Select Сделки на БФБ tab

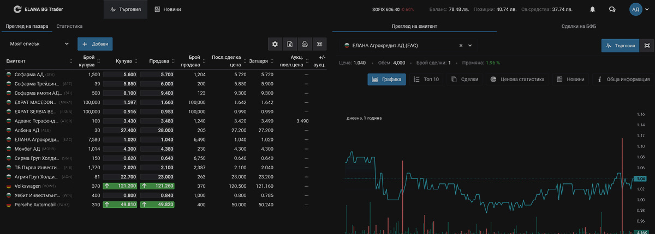point(579,26)
